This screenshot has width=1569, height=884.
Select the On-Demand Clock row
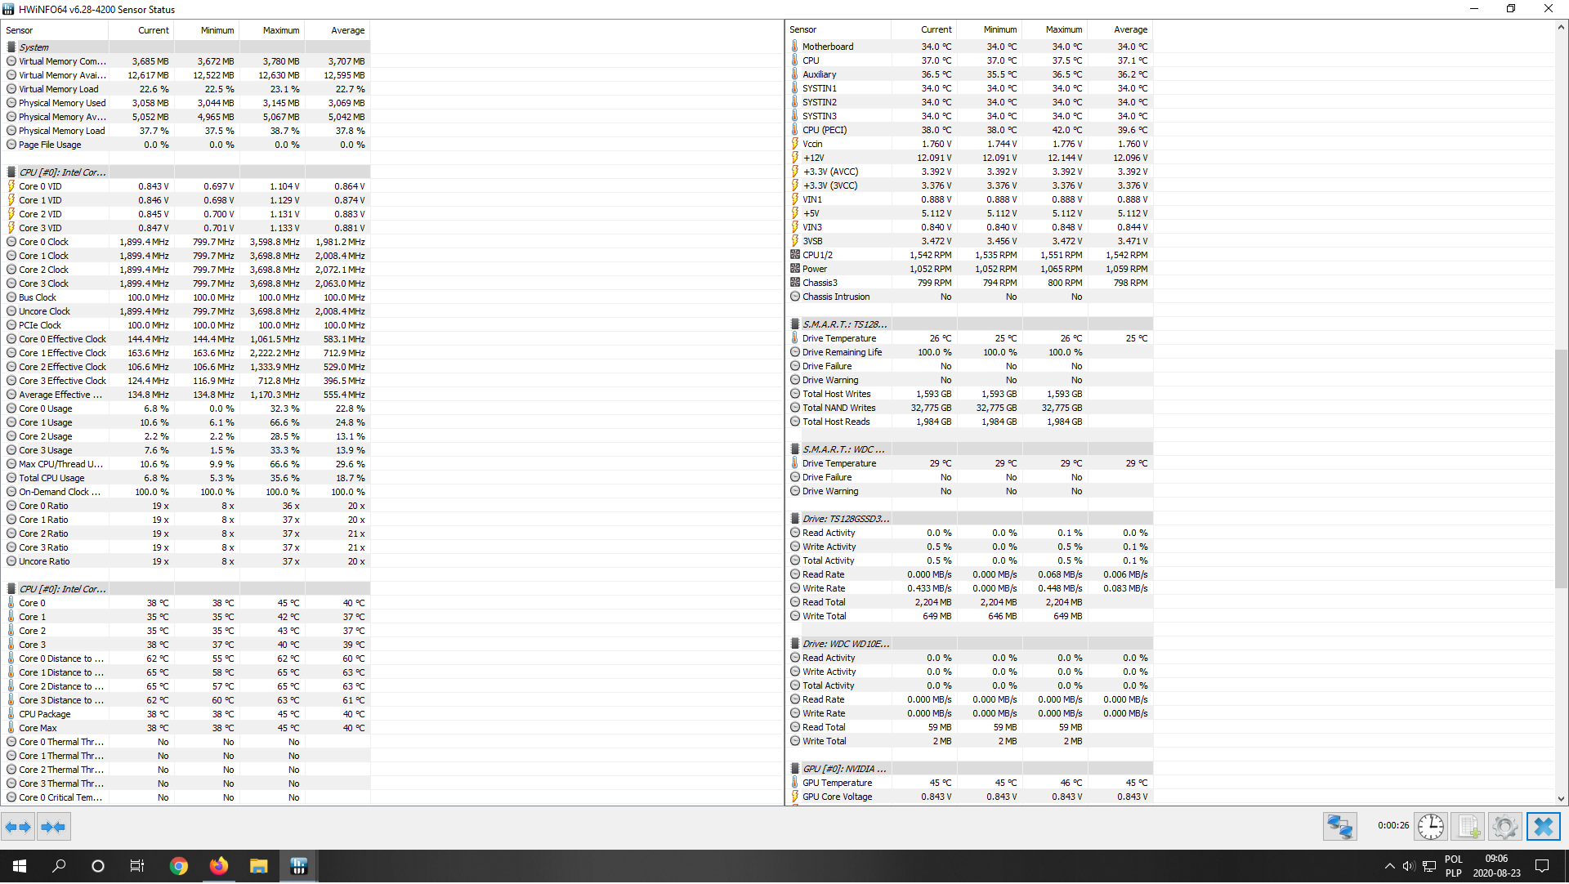click(186, 492)
